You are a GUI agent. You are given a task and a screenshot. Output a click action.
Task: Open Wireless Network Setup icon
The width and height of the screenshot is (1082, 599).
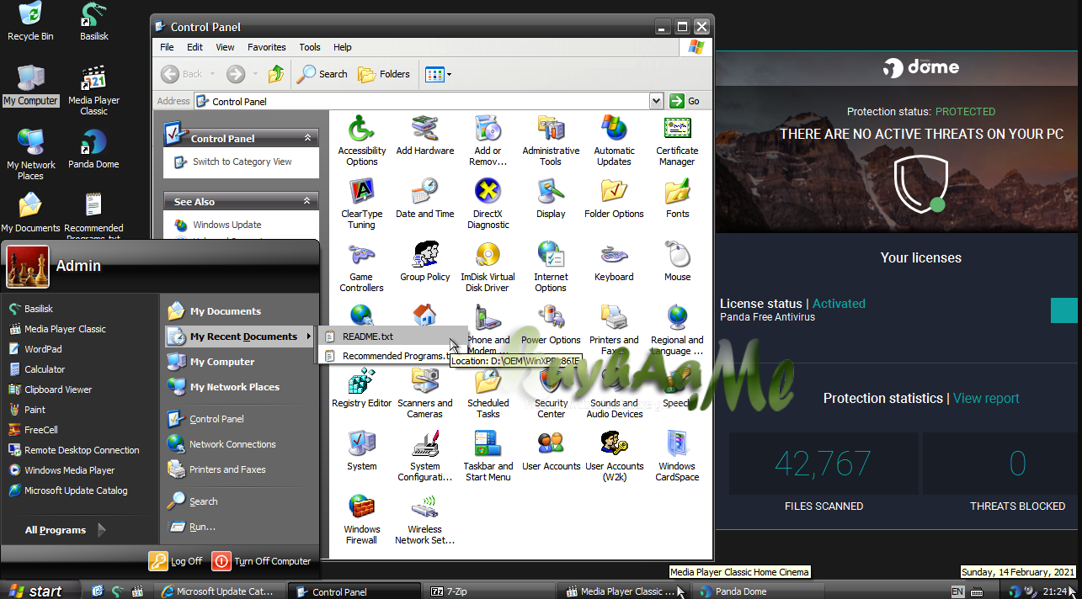[424, 519]
